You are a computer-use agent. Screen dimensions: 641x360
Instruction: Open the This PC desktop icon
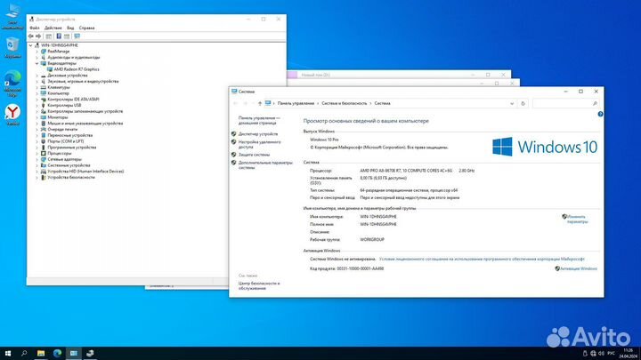(x=12, y=16)
